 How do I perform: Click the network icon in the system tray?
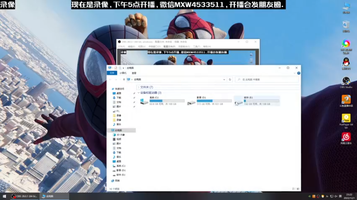(x=332, y=196)
